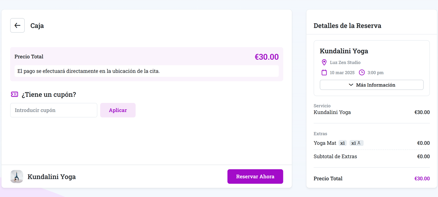Click the back arrow button
This screenshot has height=197, width=438.
(18, 25)
